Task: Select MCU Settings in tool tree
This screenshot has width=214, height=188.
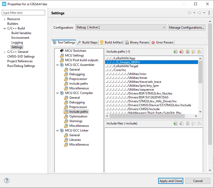Action: click(72, 55)
